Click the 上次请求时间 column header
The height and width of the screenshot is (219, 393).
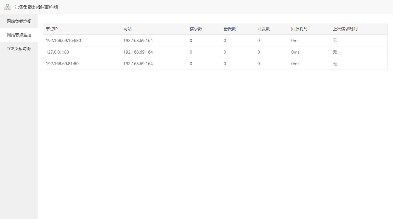click(x=345, y=29)
